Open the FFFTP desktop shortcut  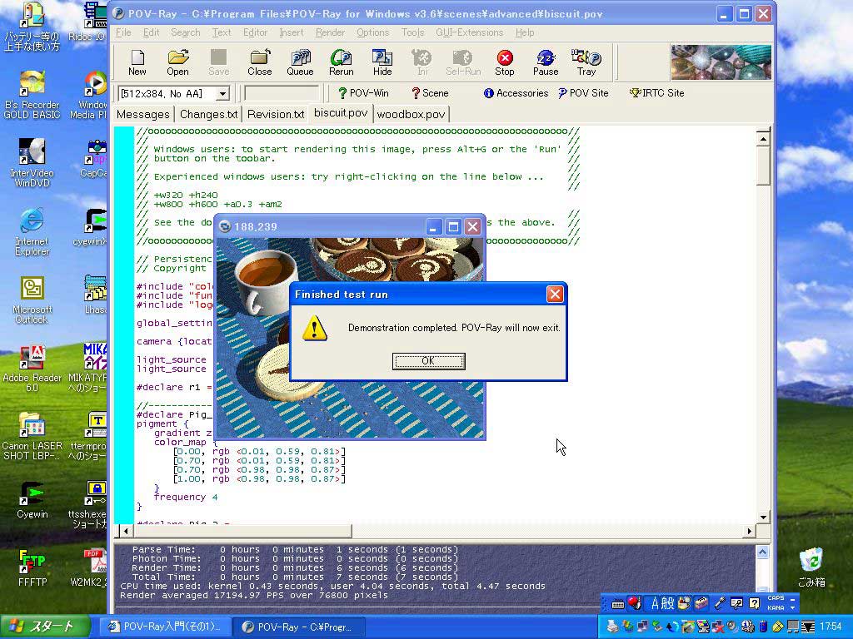click(x=32, y=568)
